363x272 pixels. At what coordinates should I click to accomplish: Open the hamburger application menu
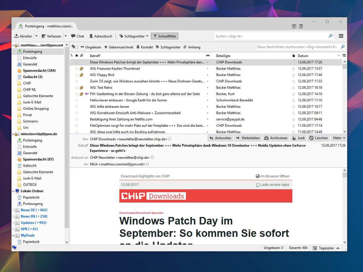pyautogui.click(x=341, y=36)
